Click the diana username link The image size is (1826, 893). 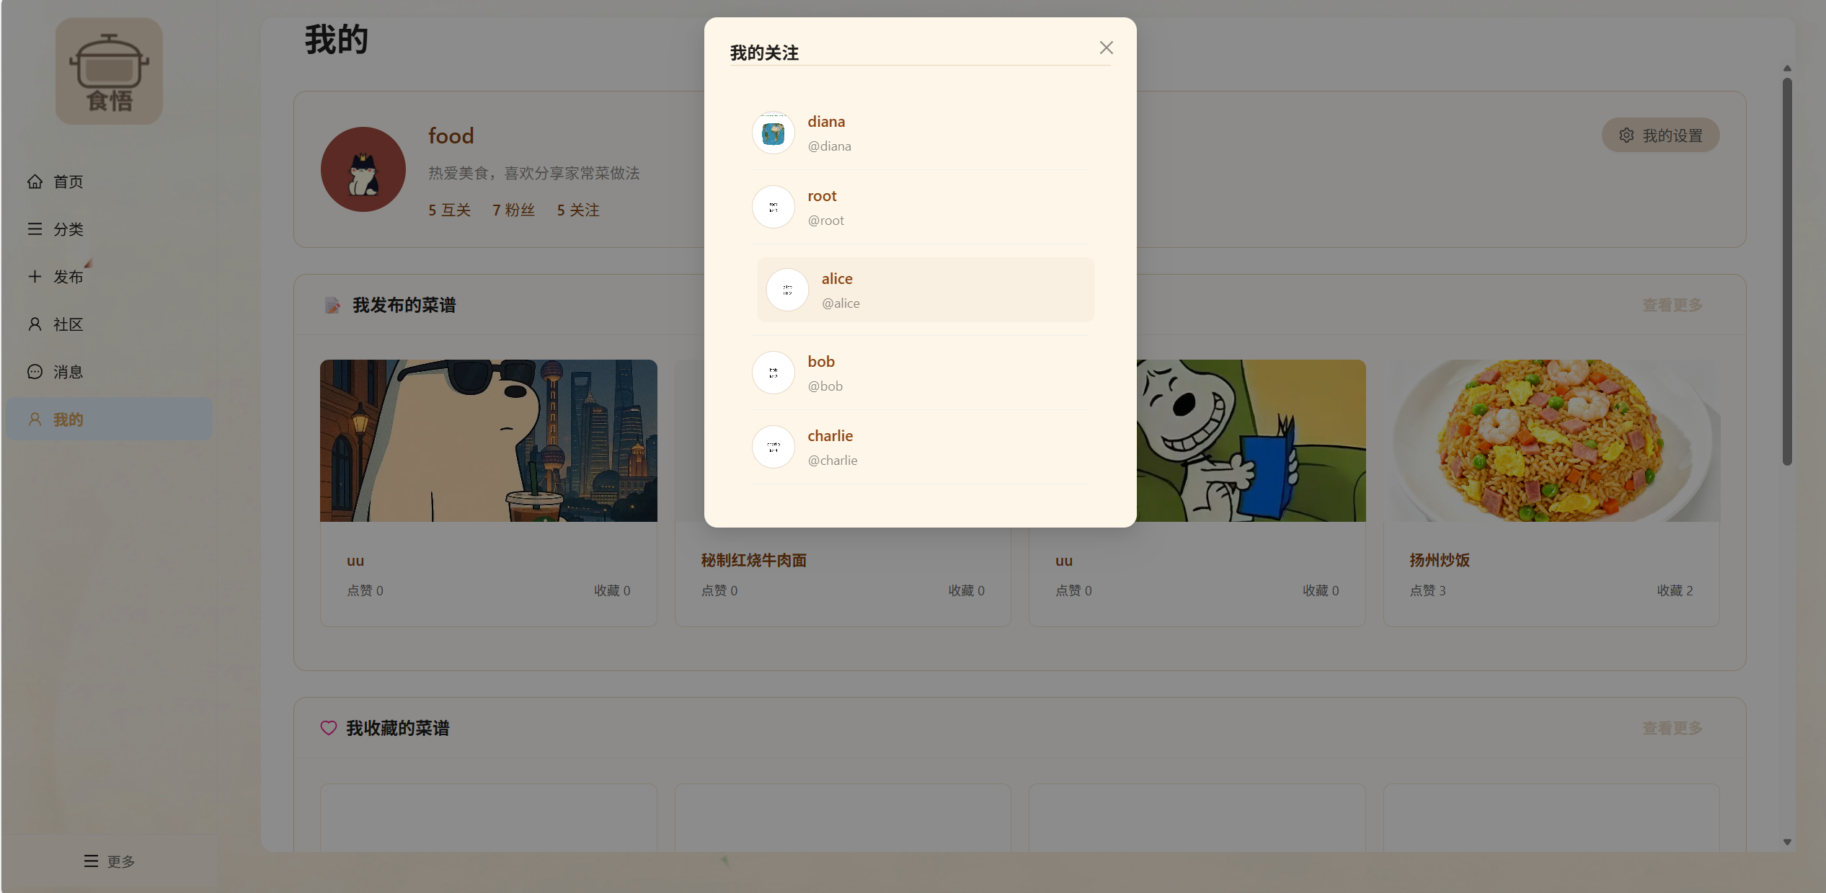[x=826, y=122]
